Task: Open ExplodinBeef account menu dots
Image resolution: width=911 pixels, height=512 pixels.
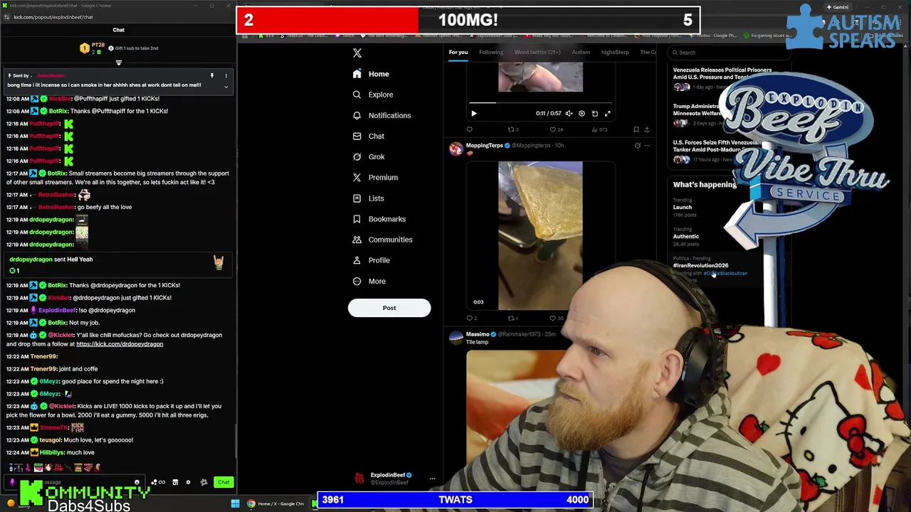Action: 432,479
